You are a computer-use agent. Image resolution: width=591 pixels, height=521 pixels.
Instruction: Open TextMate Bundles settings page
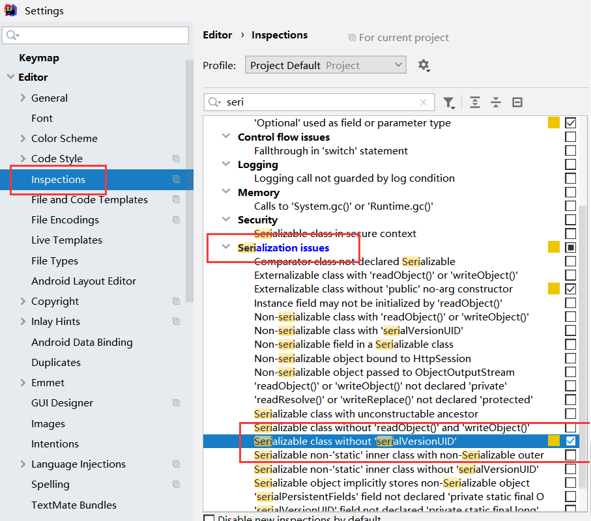74,505
